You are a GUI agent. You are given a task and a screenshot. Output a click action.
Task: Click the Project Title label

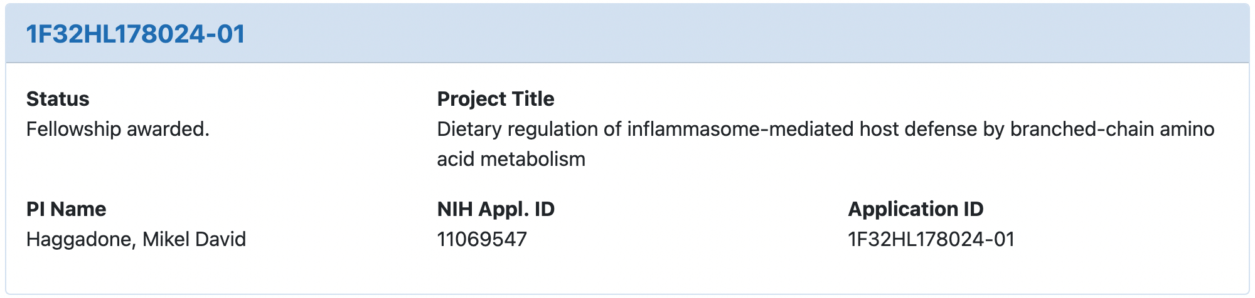click(x=496, y=99)
